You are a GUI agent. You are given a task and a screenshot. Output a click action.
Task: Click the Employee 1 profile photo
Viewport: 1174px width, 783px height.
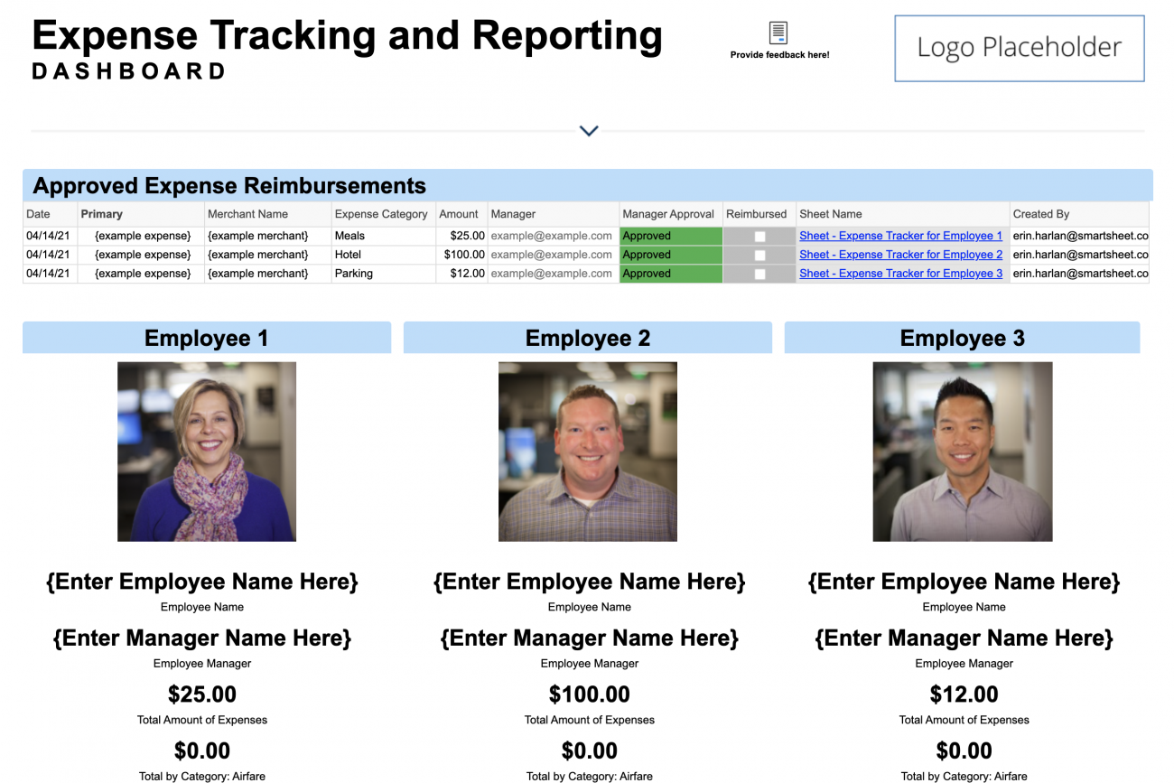[x=206, y=452]
